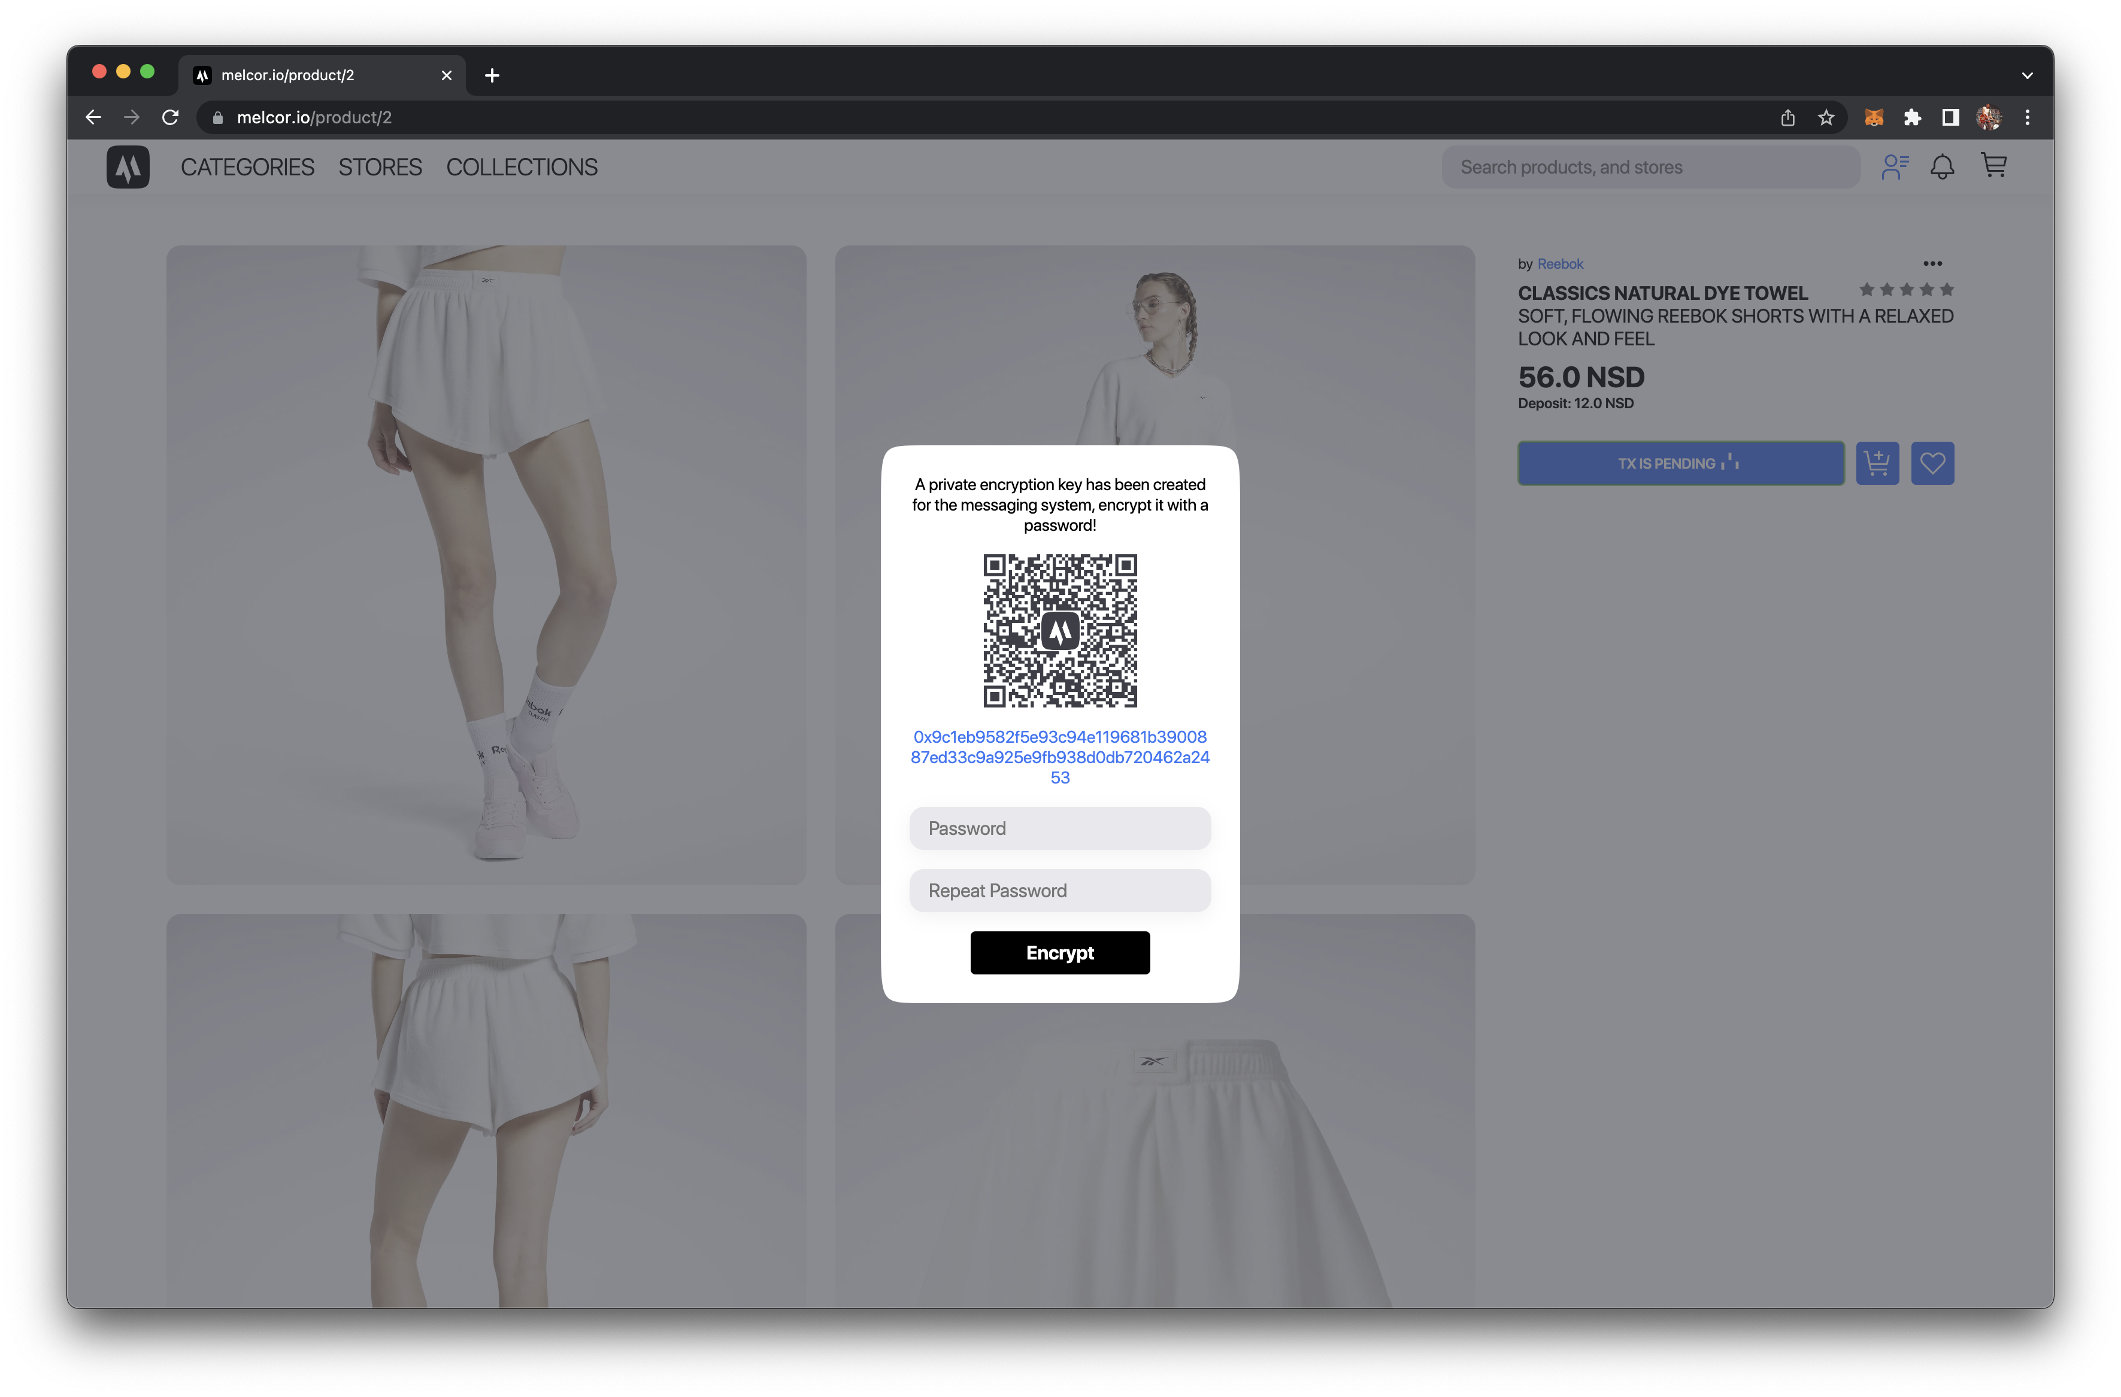Image resolution: width=2121 pixels, height=1397 pixels.
Task: Open the STORES menu
Action: (x=380, y=168)
